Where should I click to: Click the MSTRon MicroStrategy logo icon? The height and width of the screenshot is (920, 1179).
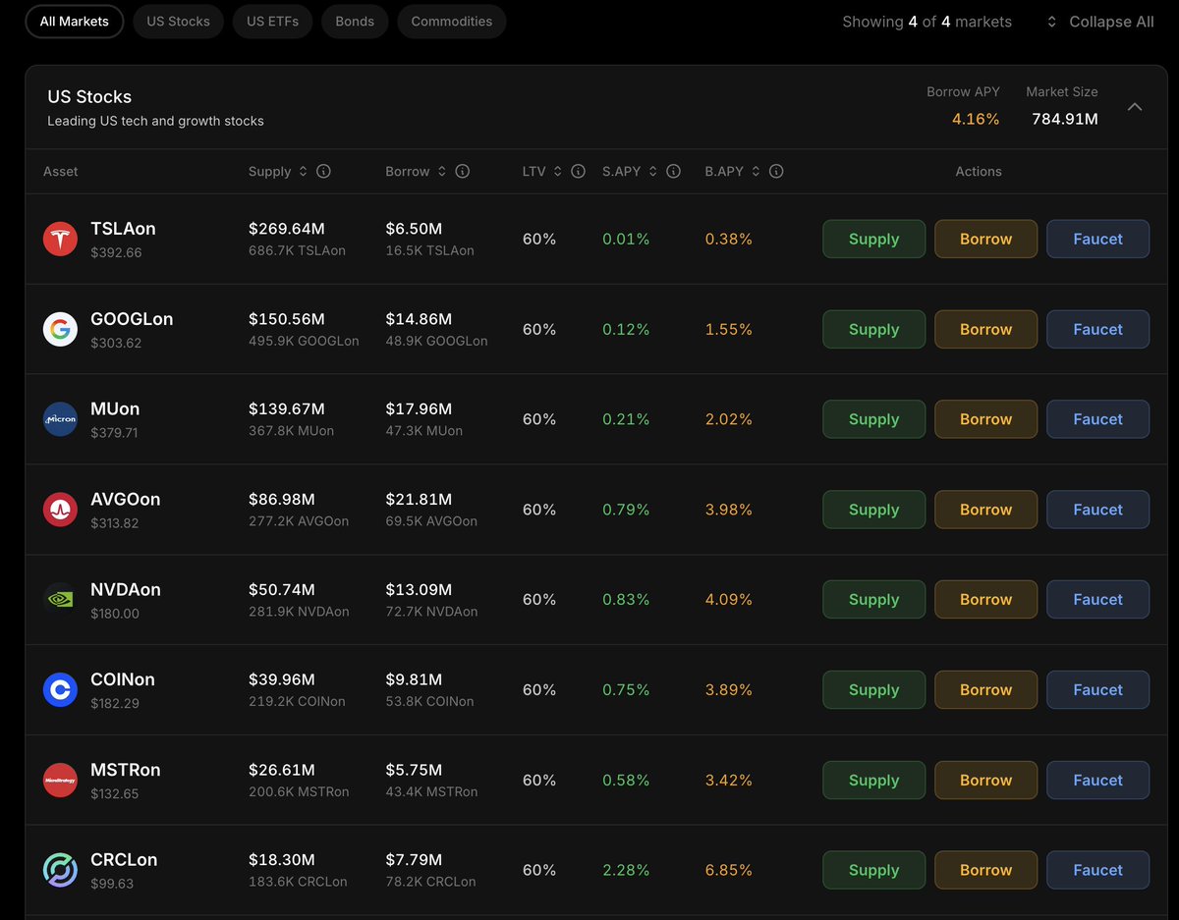pyautogui.click(x=60, y=780)
